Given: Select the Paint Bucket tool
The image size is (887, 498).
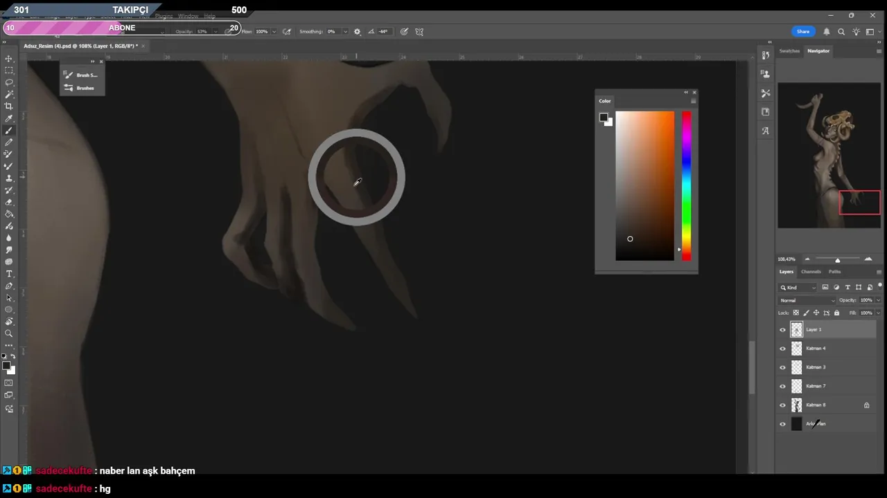Looking at the screenshot, I should tap(9, 214).
